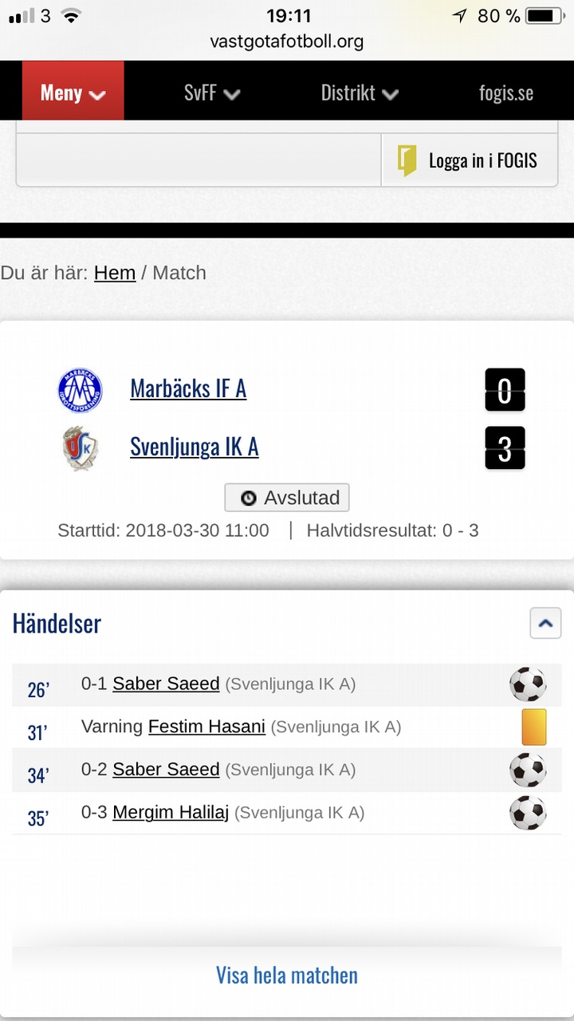Open the Svenljunga IK A team page
This screenshot has width=574, height=1021.
pos(195,447)
